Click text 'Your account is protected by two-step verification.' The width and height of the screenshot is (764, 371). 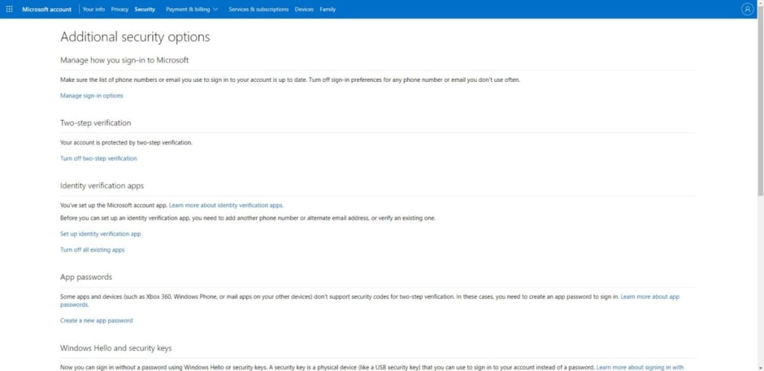pyautogui.click(x=126, y=143)
